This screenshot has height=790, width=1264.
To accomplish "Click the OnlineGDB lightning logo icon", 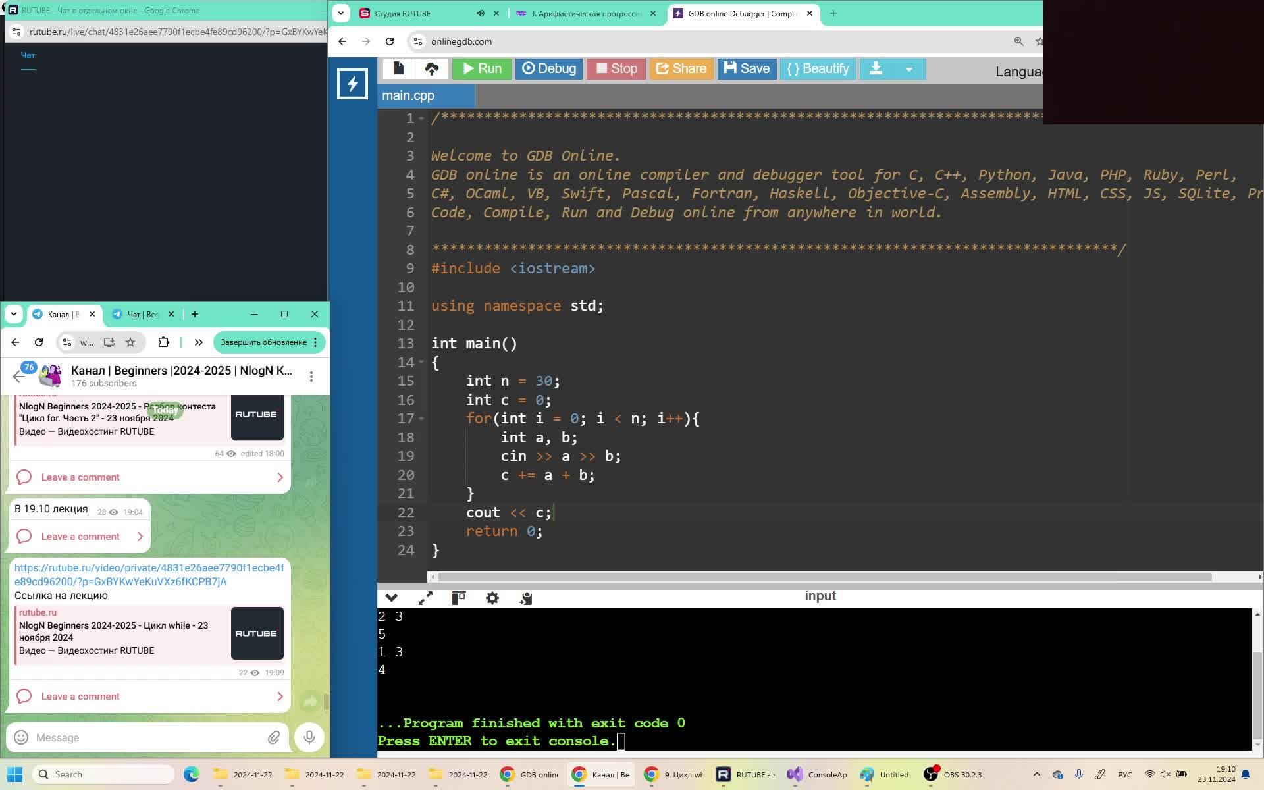I will coord(352,84).
